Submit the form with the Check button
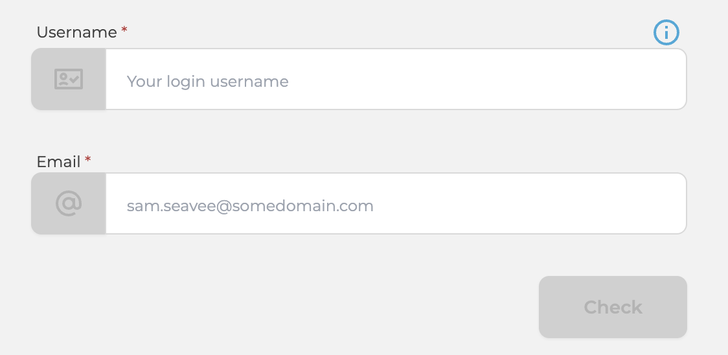 (613, 307)
